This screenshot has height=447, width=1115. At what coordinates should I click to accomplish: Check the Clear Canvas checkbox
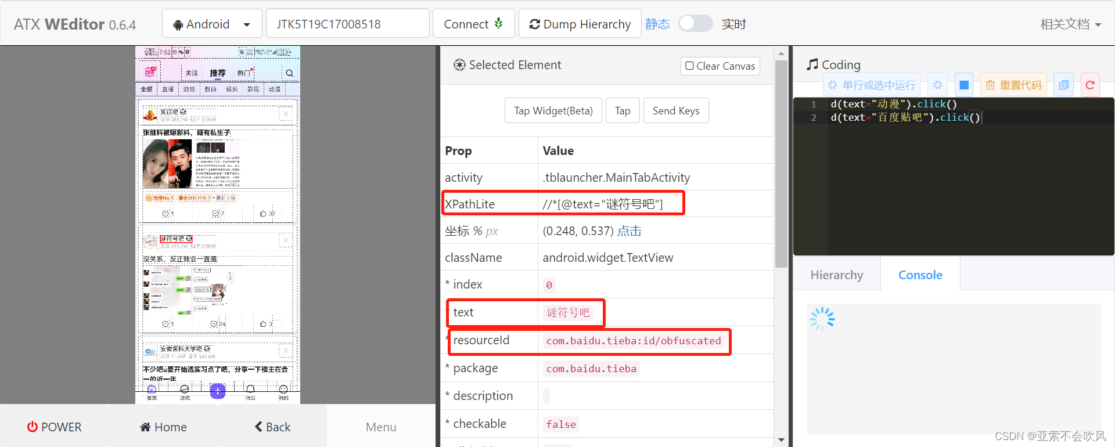click(x=690, y=66)
